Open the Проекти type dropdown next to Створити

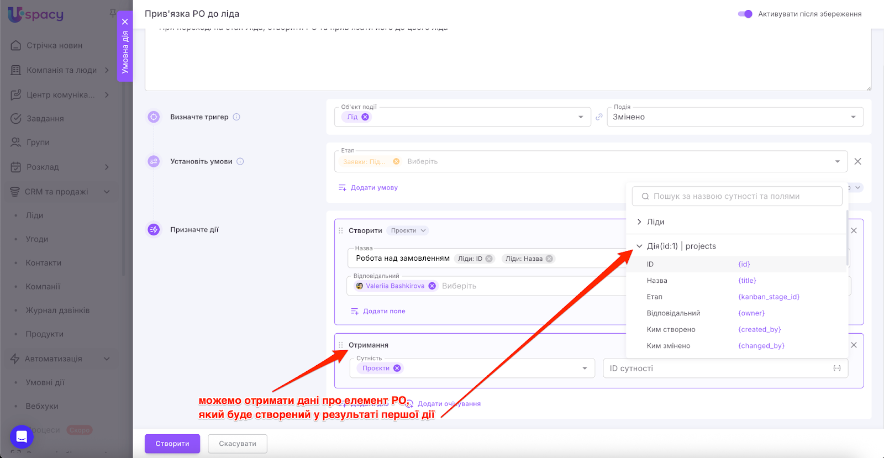click(408, 231)
